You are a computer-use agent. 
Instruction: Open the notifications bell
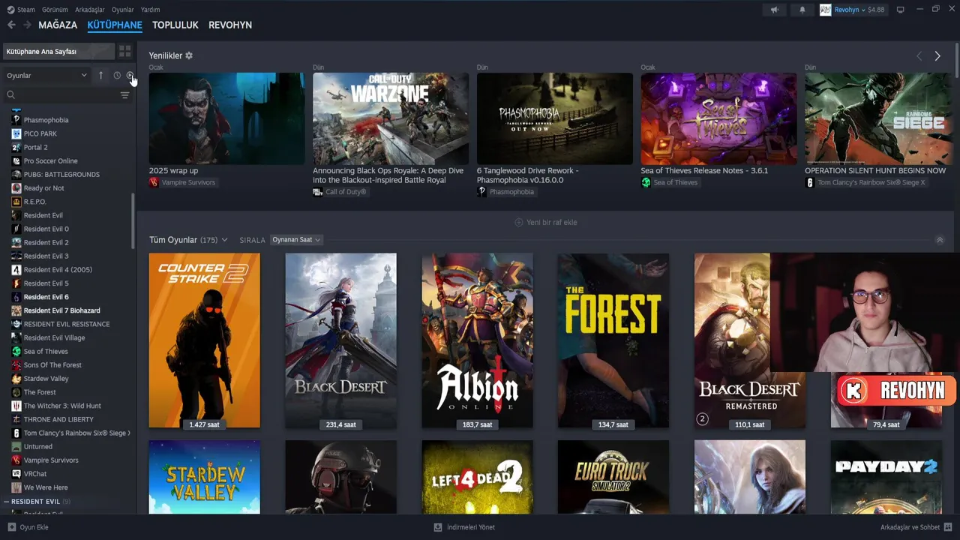pos(802,10)
